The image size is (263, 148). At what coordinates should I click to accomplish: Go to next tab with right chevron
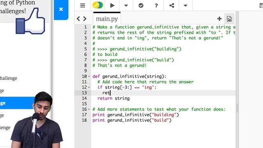click(85, 18)
